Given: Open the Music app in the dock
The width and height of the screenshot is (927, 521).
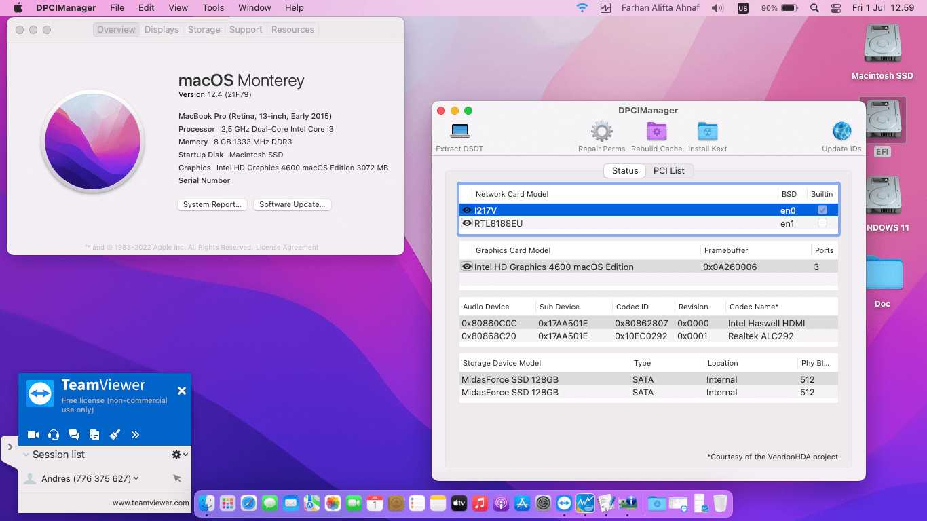Looking at the screenshot, I should coord(480,503).
